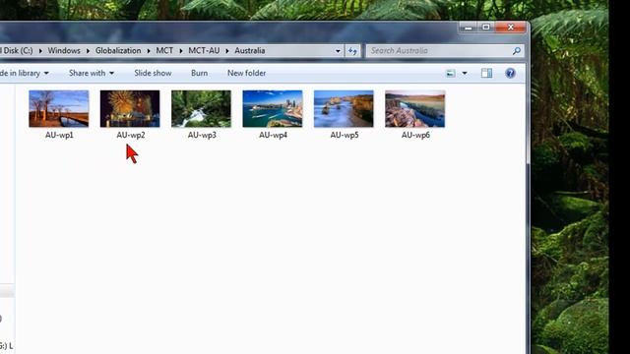Expand the arrow after Disk (C:) breadcrumb

pos(40,51)
